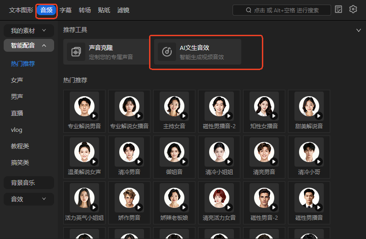Click the 甜美解说音 label
The height and width of the screenshot is (239, 366).
[x=309, y=126]
